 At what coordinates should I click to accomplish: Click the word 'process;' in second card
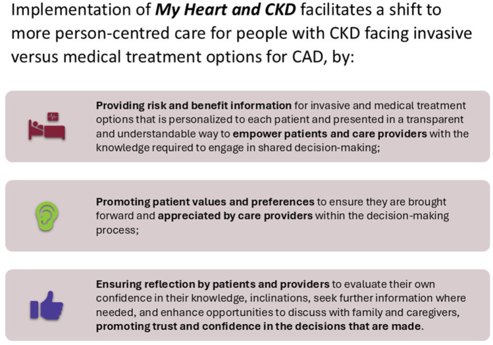[x=117, y=230]
